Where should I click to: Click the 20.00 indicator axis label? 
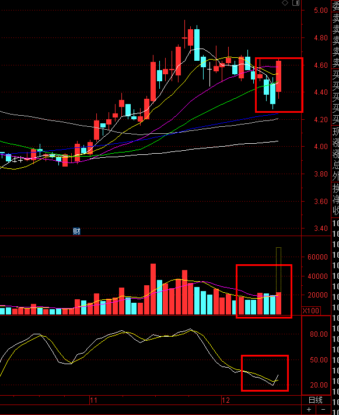point(319,385)
